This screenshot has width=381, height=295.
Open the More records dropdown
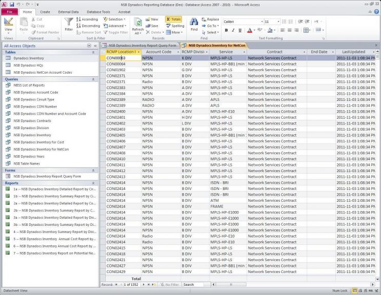point(175,32)
